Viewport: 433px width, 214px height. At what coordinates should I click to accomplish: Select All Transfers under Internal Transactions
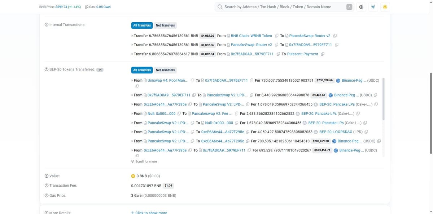[142, 25]
